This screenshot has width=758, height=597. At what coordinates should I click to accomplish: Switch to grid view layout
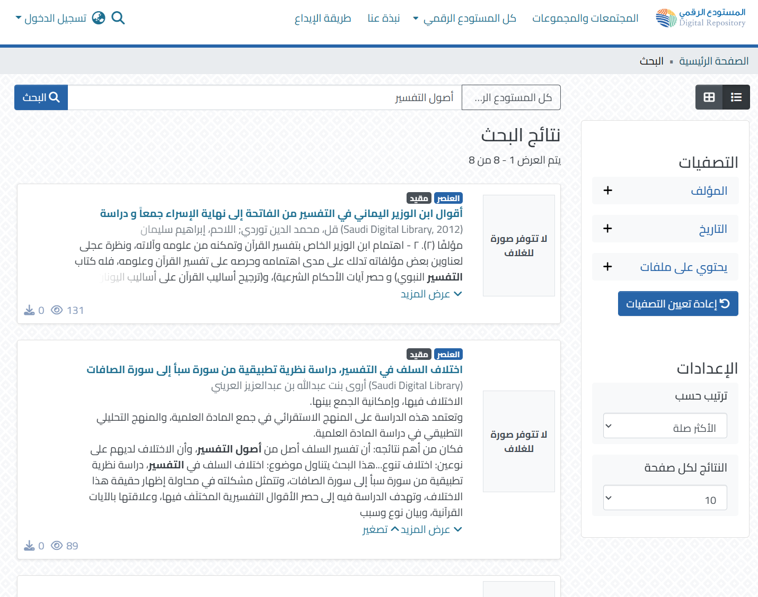tap(709, 97)
